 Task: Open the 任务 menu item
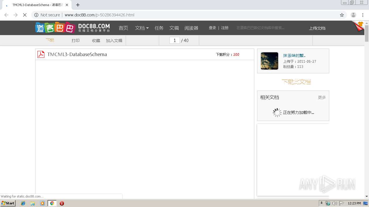pos(159,28)
